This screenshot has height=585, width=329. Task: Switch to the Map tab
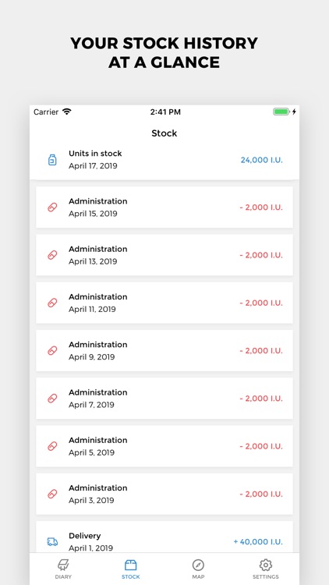(x=198, y=569)
